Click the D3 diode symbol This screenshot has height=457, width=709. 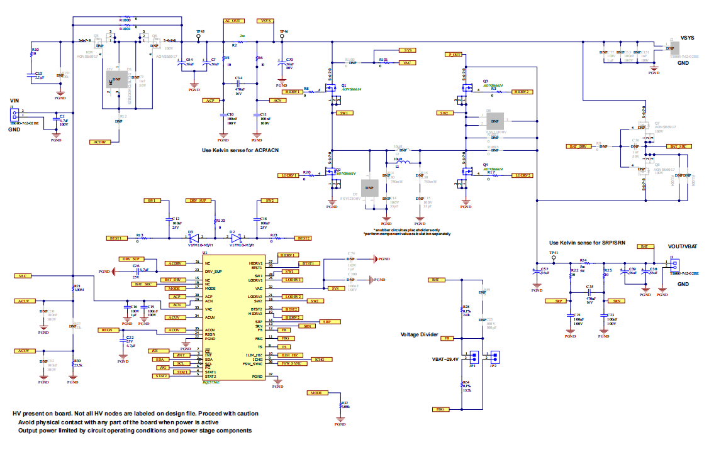click(x=194, y=238)
